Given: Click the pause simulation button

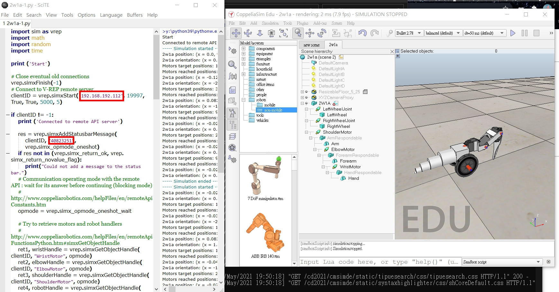Looking at the screenshot, I should (x=525, y=33).
